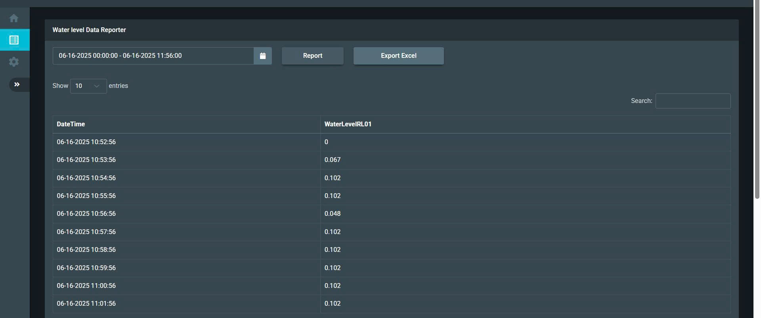Screen dimensions: 761x318
Task: Click the date range text field
Action: tap(153, 56)
